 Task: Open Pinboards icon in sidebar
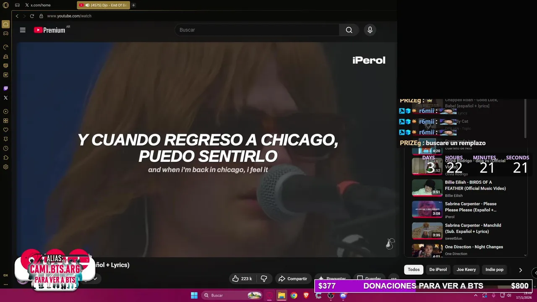5,139
